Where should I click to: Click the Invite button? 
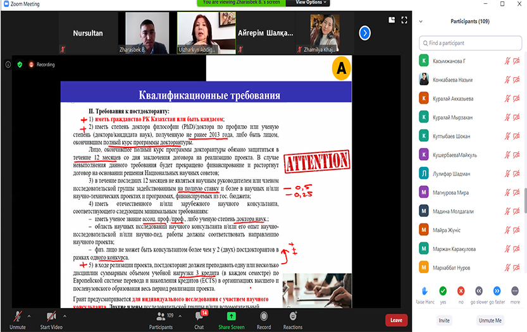[x=444, y=321]
